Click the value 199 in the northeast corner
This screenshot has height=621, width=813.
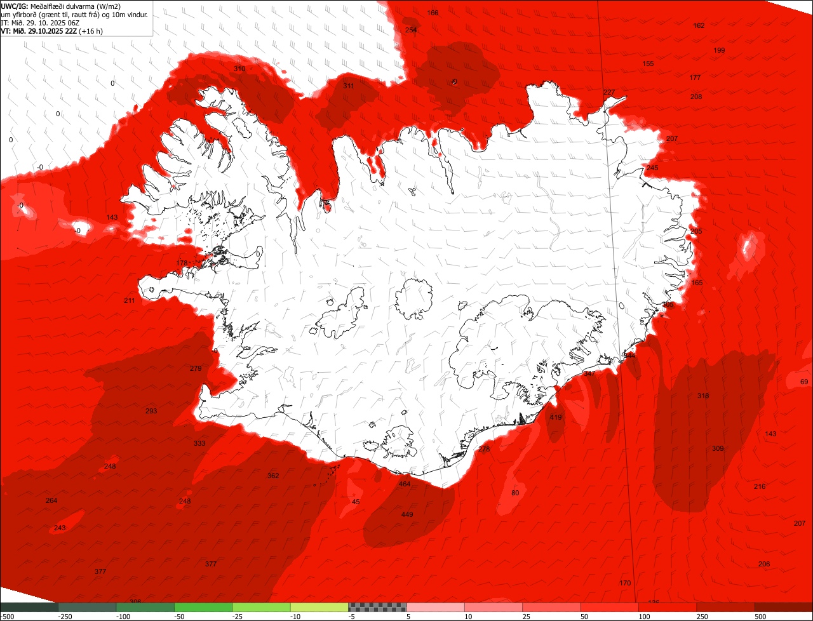pos(719,50)
